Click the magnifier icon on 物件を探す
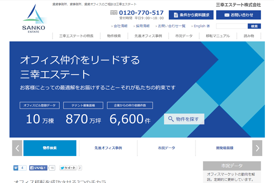Screen dimensions: 274x183 pyautogui.click(x=170, y=119)
